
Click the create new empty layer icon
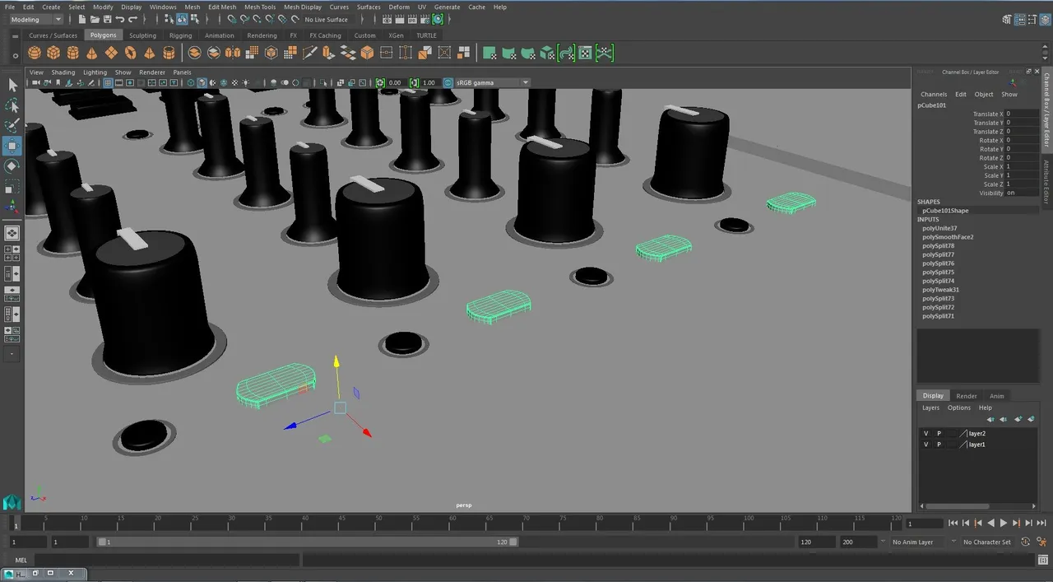pyautogui.click(x=1018, y=419)
